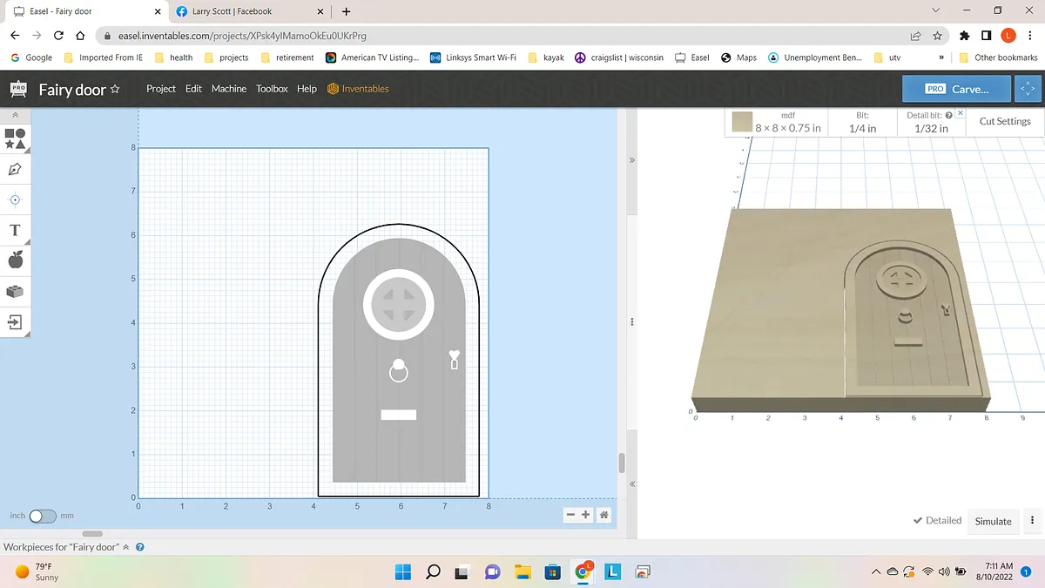Screen dimensions: 1045x588
Task: Click the home reset view icon
Action: pos(604,515)
